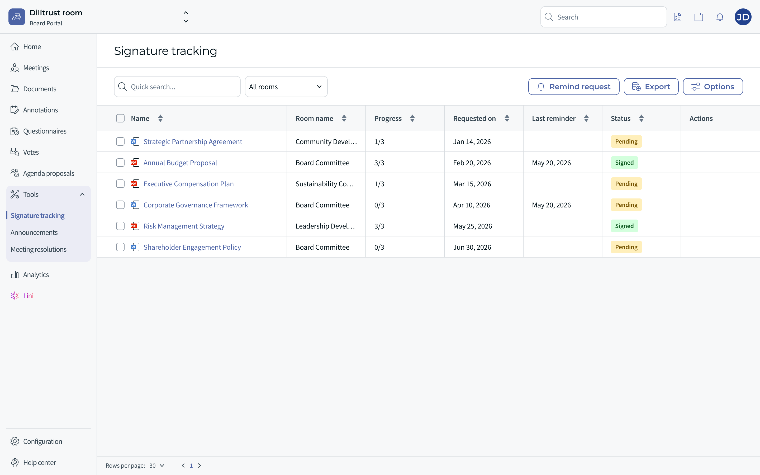Sort by Progress column arrows
This screenshot has width=760, height=475.
[x=412, y=118]
